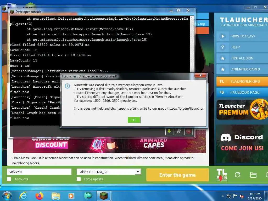Click the red cancel icon in console
268x201 pixels.
pos(189,131)
